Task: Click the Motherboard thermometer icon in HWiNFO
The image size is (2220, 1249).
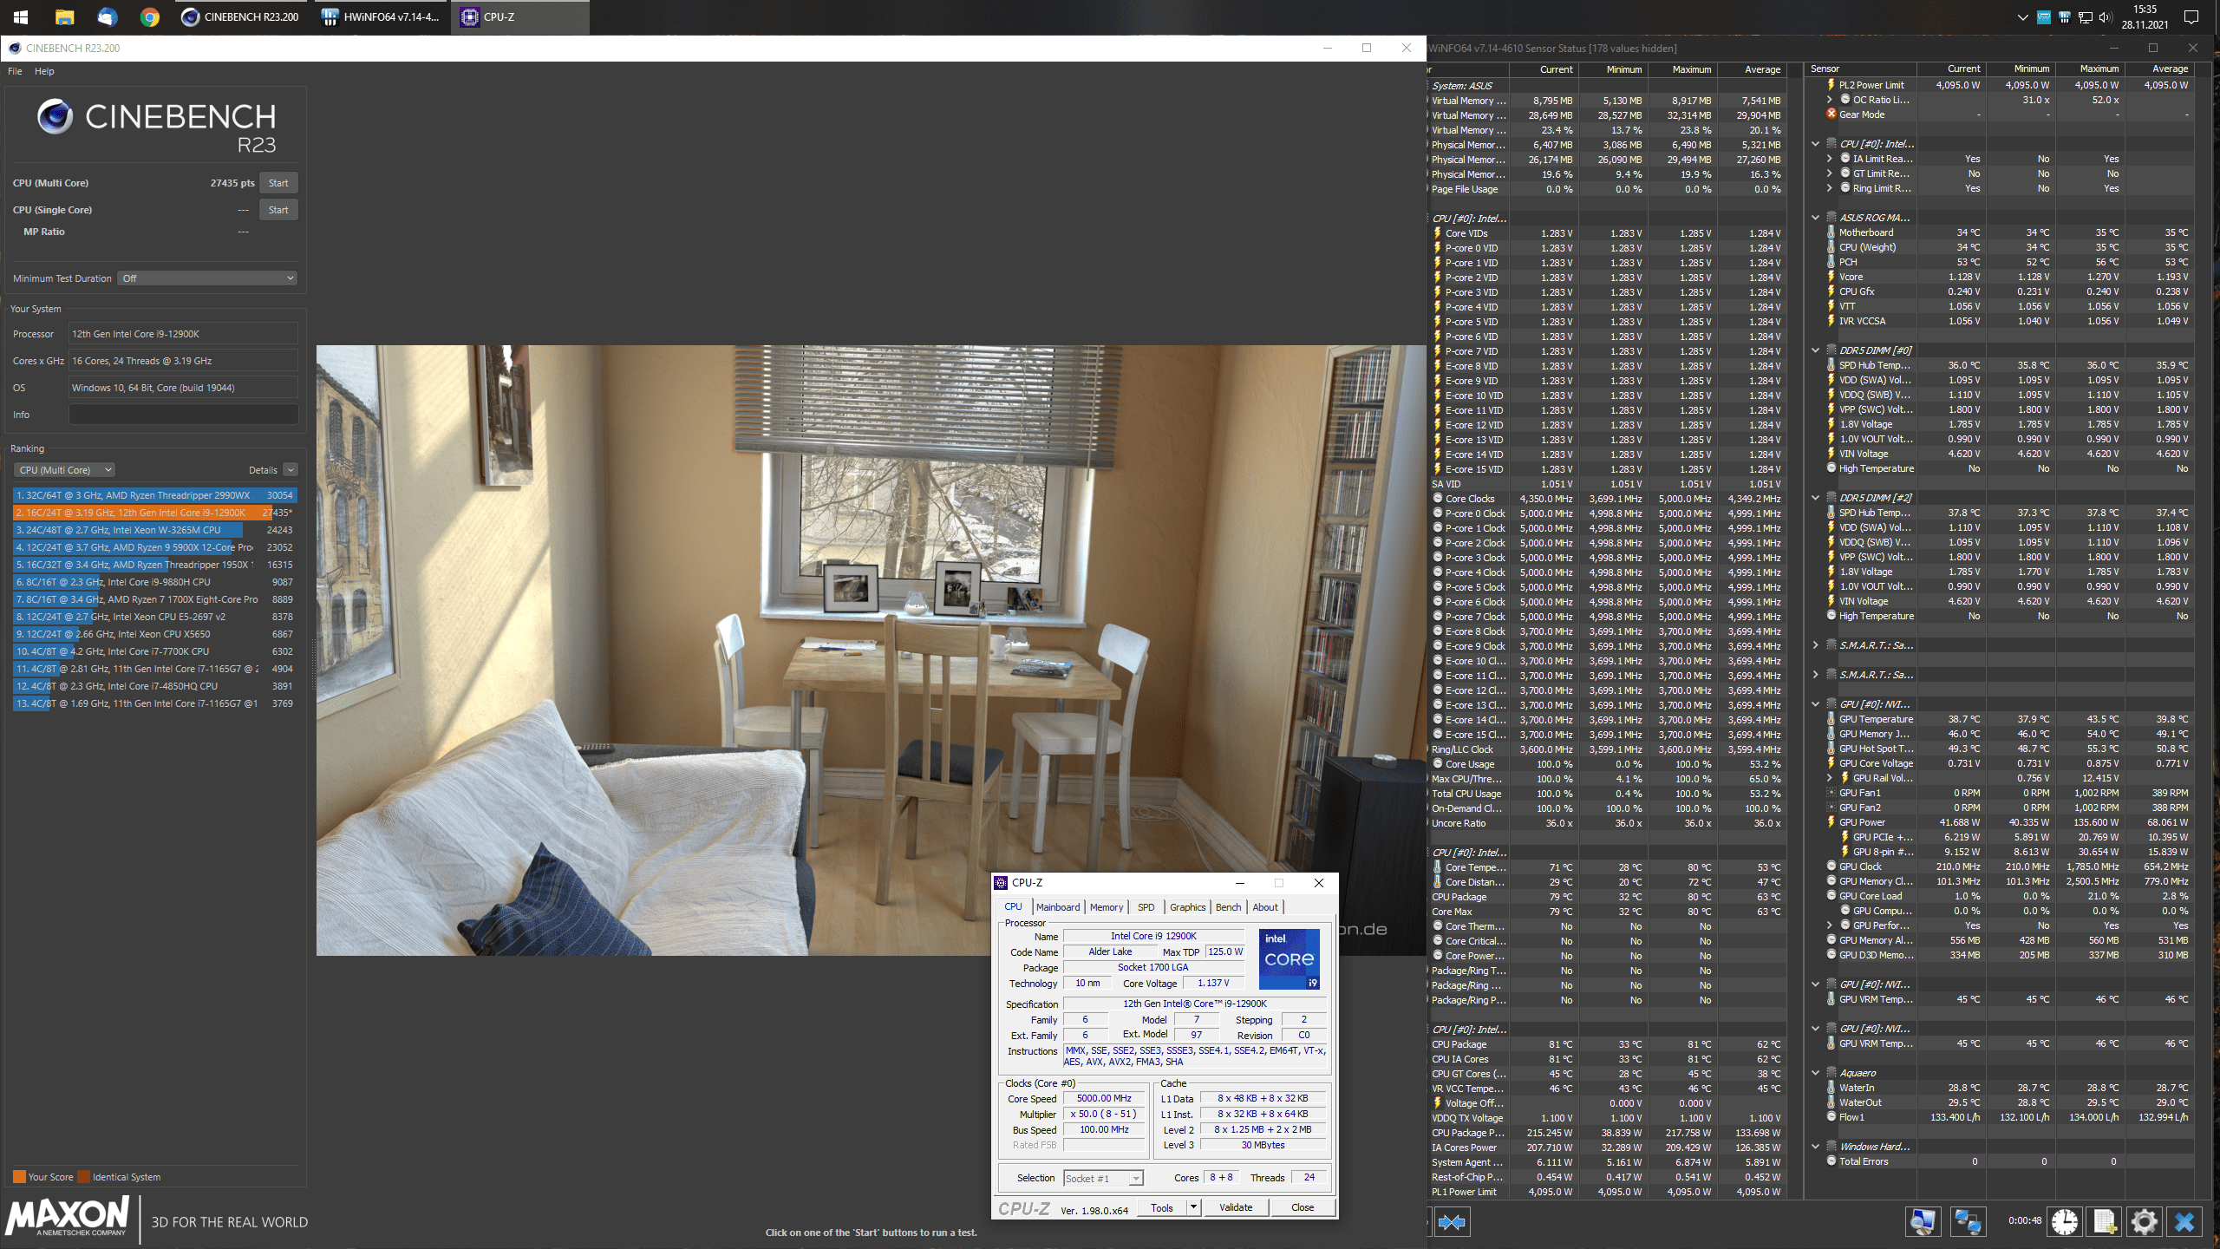Action: point(1831,232)
